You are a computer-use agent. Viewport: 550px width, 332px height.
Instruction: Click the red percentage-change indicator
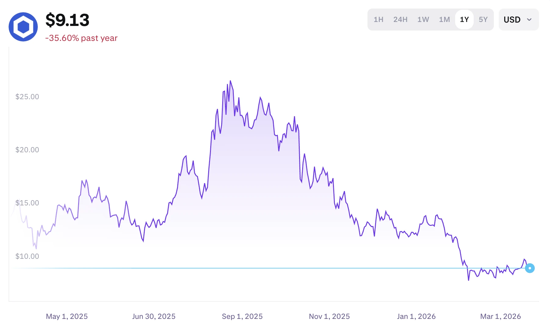point(81,38)
